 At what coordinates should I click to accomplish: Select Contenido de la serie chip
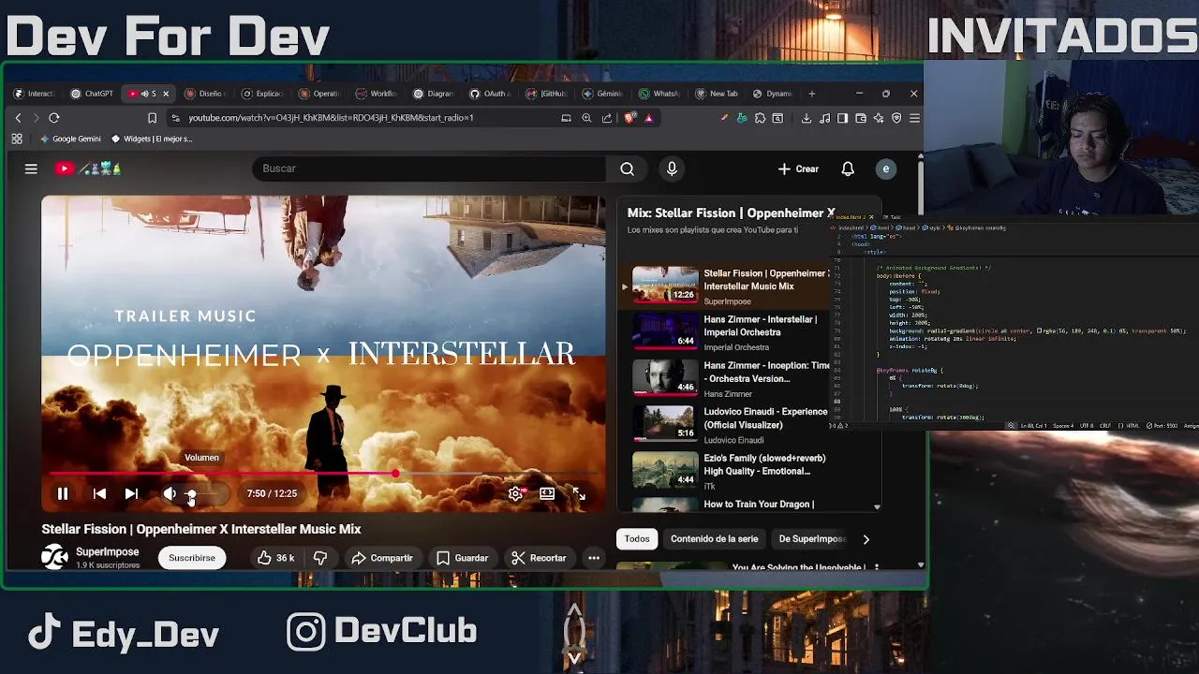[715, 538]
